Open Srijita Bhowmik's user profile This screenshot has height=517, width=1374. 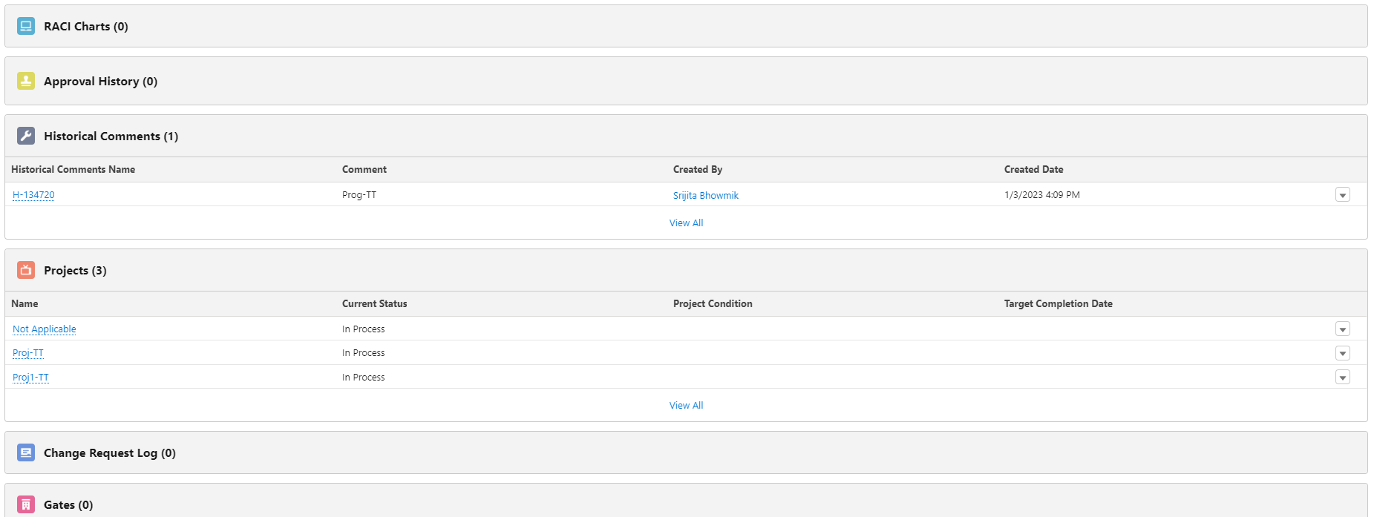point(706,195)
